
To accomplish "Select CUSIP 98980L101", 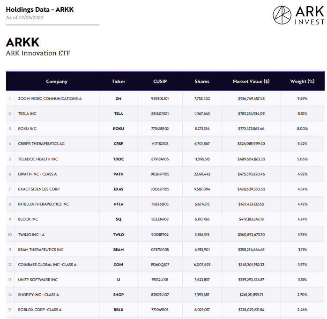I will pos(160,99).
